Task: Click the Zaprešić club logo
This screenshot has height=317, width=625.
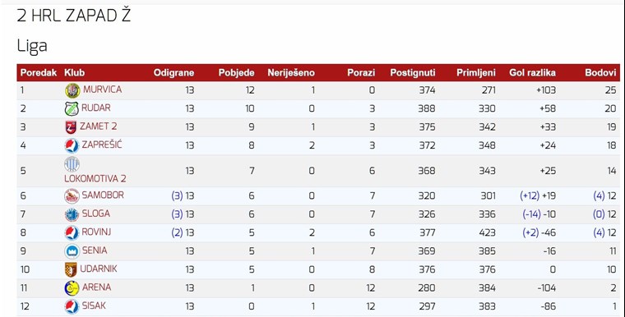Action: [x=72, y=145]
